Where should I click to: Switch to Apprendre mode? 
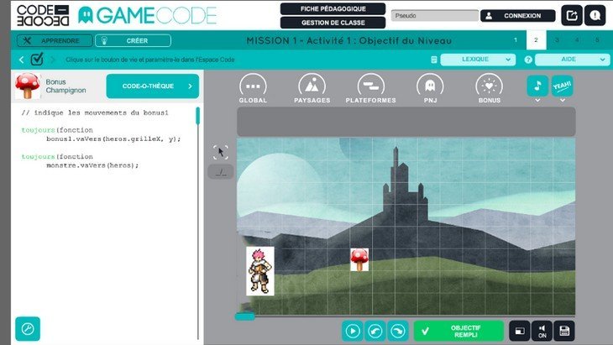point(55,40)
